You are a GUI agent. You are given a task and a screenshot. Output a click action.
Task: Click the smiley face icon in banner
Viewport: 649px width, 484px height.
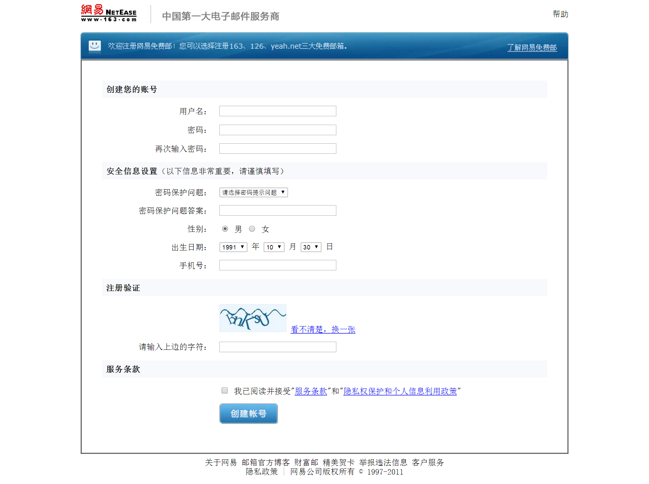coord(95,46)
